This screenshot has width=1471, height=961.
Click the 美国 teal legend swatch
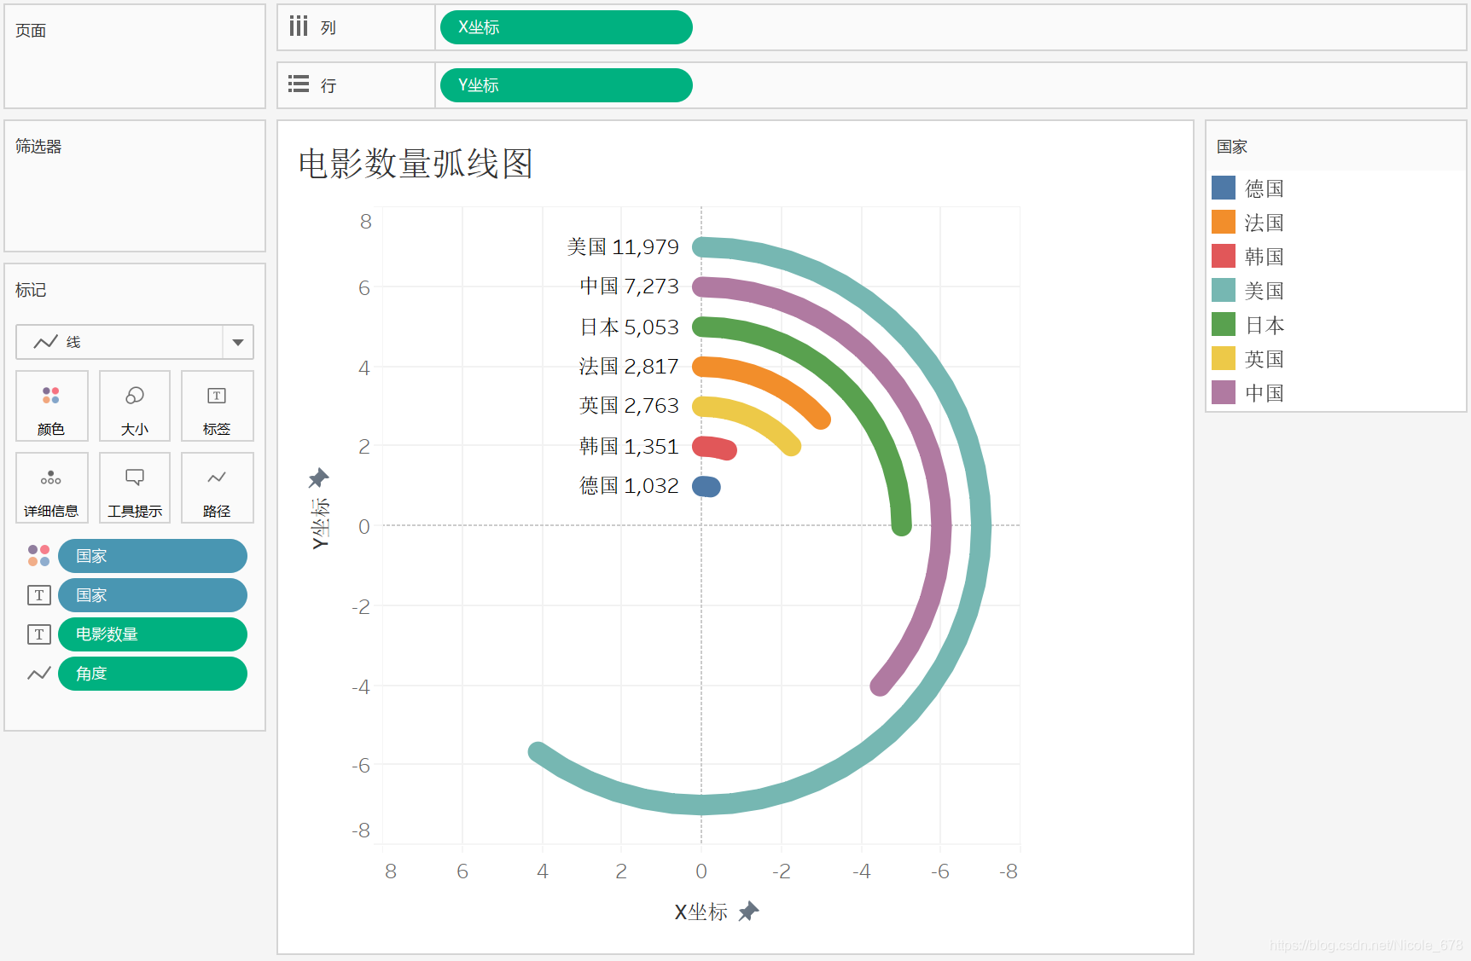coord(1224,290)
